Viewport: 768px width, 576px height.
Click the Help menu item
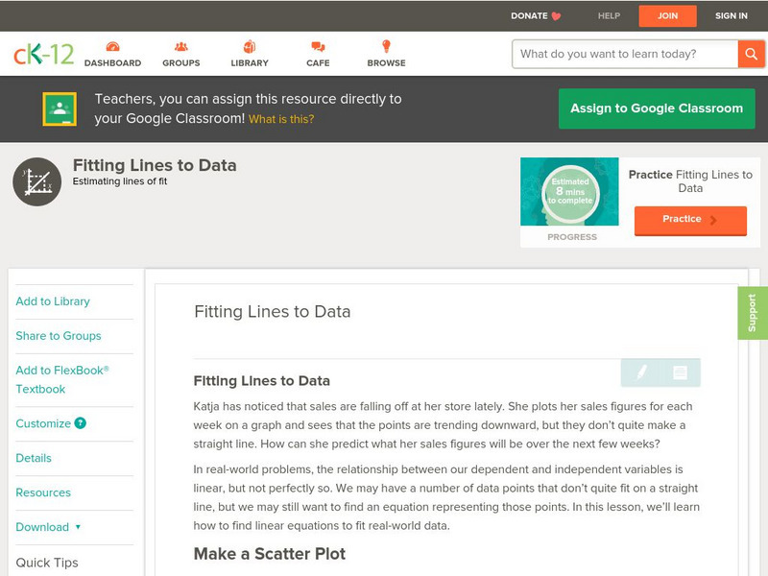click(x=609, y=16)
